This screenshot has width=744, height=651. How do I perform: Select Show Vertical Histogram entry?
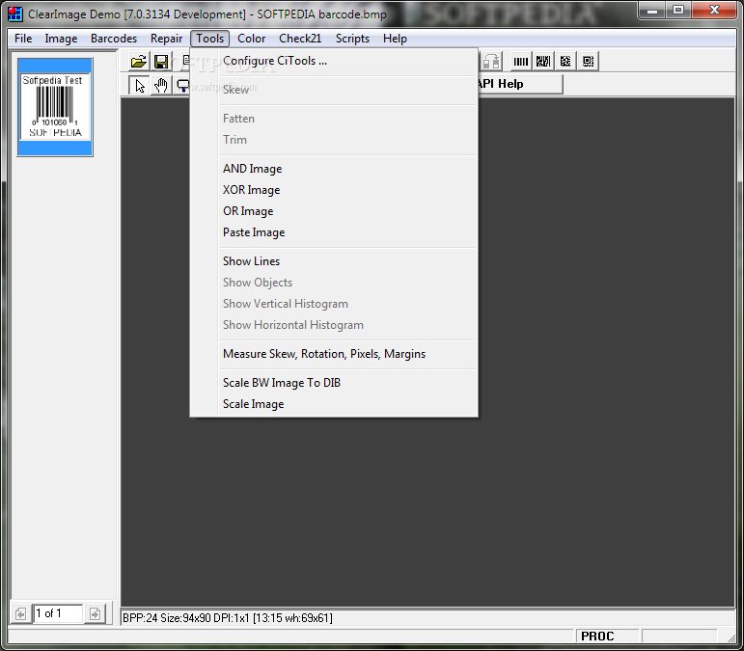point(334,304)
